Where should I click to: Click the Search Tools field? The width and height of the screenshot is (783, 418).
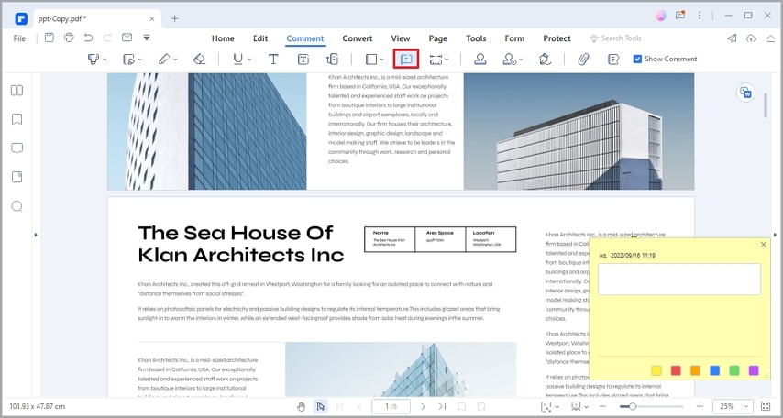[x=616, y=38]
